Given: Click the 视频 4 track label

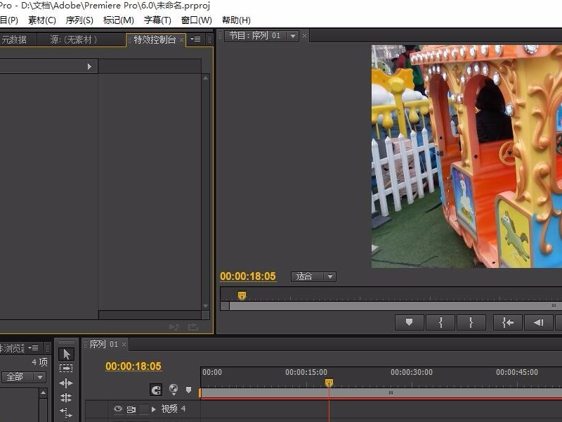Looking at the screenshot, I should pyautogui.click(x=174, y=409).
